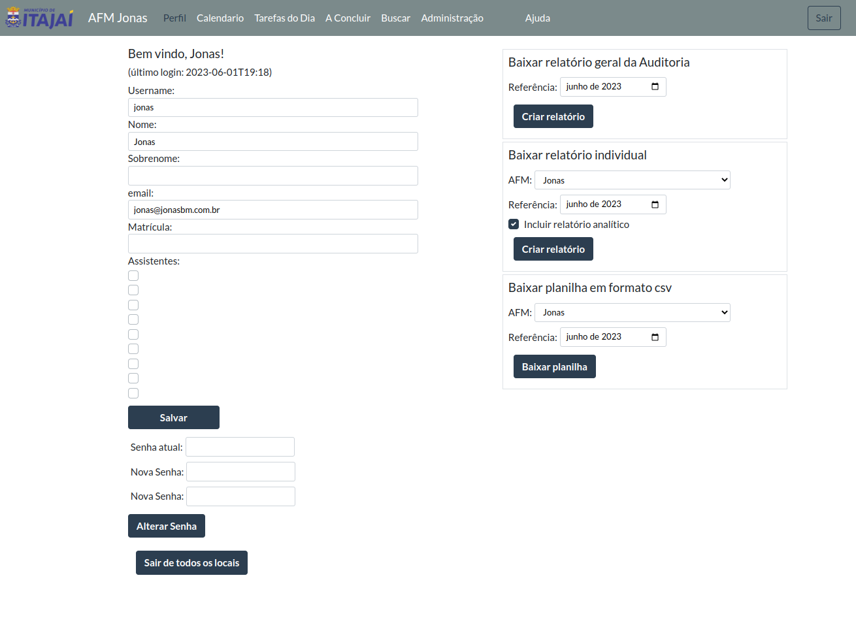Click Salvar to save profile
The height and width of the screenshot is (631, 856).
click(174, 417)
